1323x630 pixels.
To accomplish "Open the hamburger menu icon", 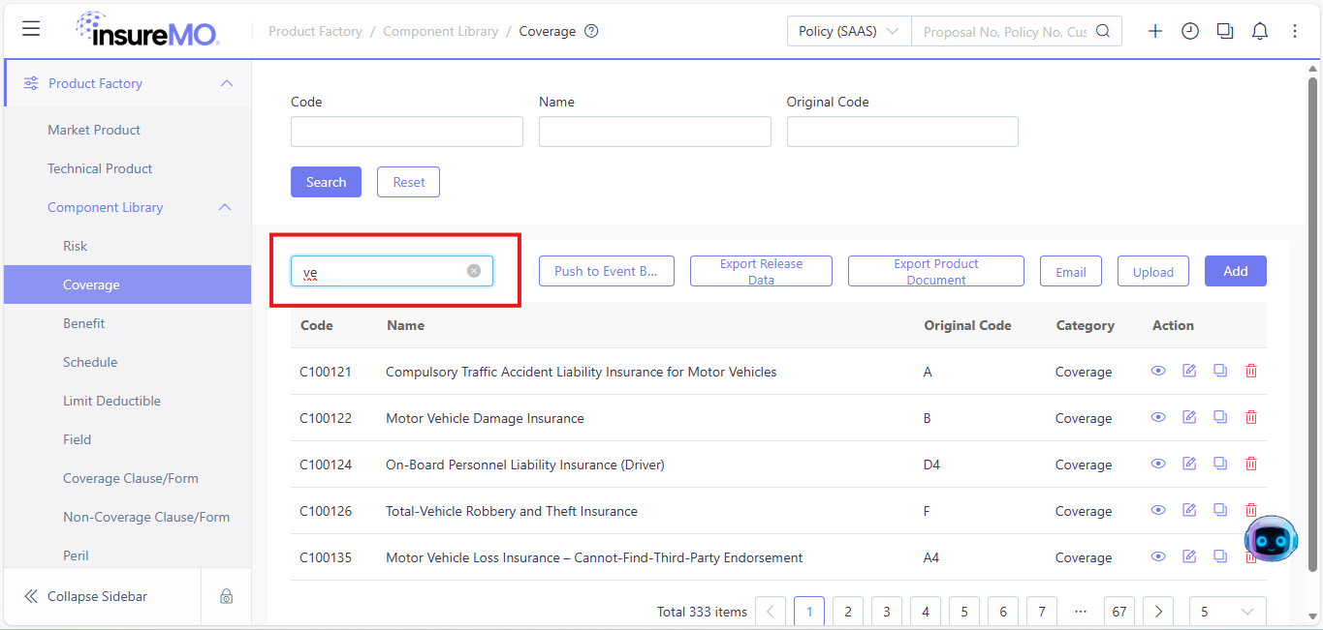I will pyautogui.click(x=31, y=29).
